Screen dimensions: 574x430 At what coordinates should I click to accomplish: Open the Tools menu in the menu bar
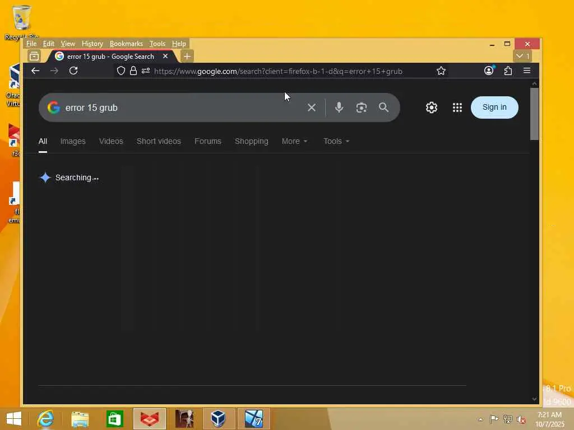pos(158,44)
